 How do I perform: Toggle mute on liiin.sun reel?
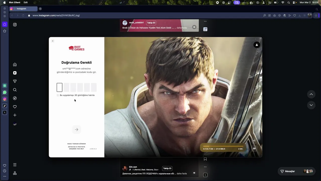point(194,173)
